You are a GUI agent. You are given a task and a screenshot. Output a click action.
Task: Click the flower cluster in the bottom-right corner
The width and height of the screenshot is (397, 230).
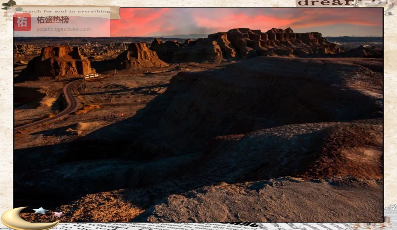click(x=371, y=225)
